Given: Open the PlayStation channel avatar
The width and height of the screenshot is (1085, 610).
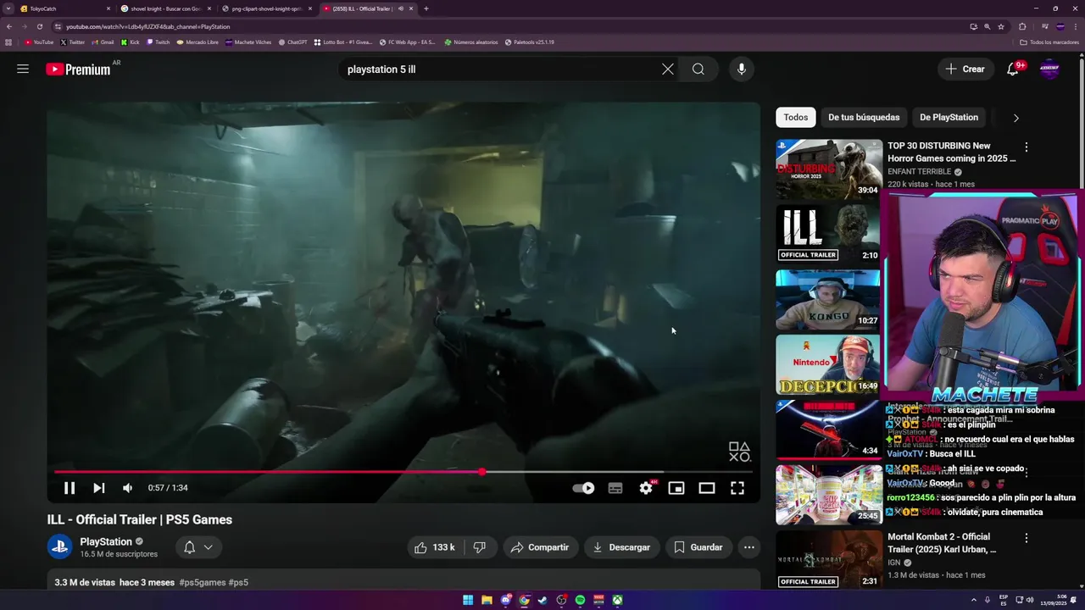Looking at the screenshot, I should (x=59, y=547).
